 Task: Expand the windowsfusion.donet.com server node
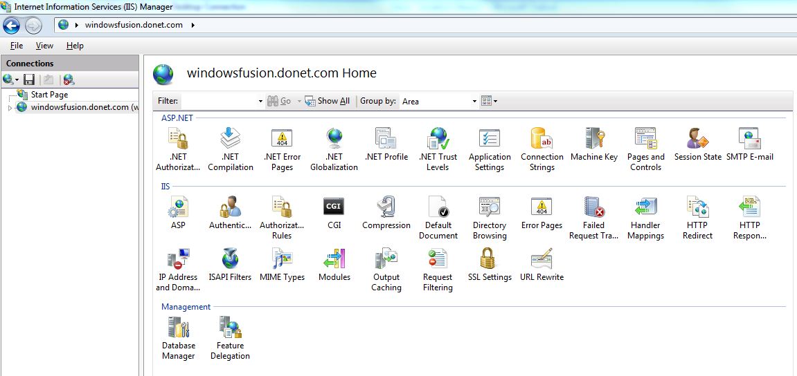tap(10, 108)
